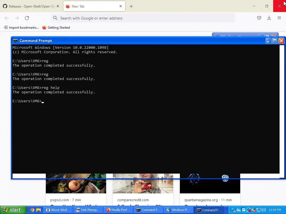Focus the Search with Google address bar
This screenshot has height=214, width=286.
(143, 18)
